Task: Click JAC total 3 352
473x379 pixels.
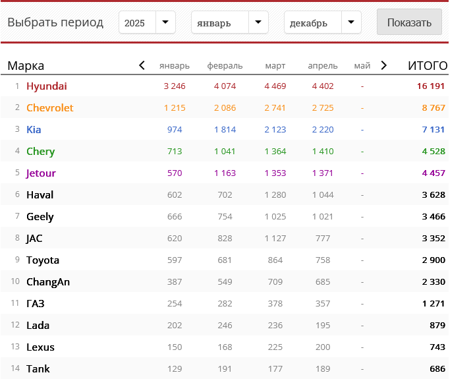Action: (x=433, y=239)
